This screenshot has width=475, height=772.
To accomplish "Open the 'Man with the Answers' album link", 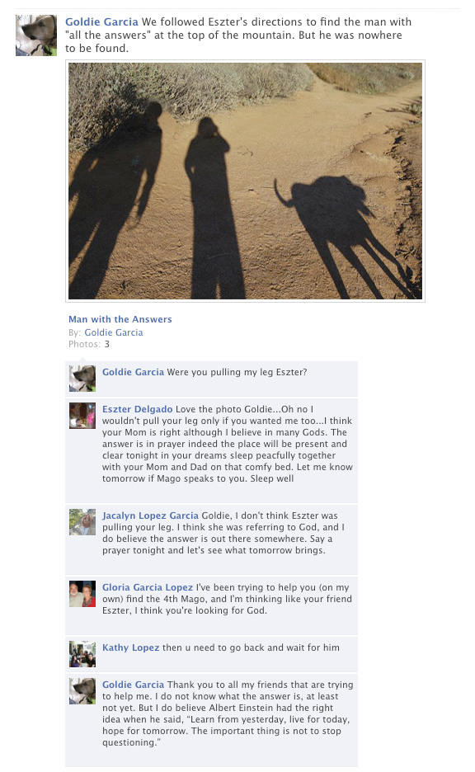I will coord(120,319).
